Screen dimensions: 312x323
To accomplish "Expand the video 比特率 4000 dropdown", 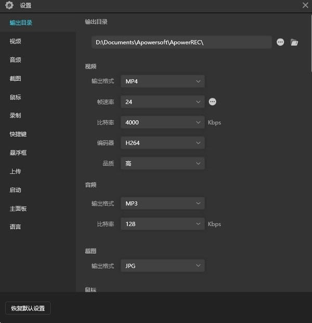I will 162,122.
